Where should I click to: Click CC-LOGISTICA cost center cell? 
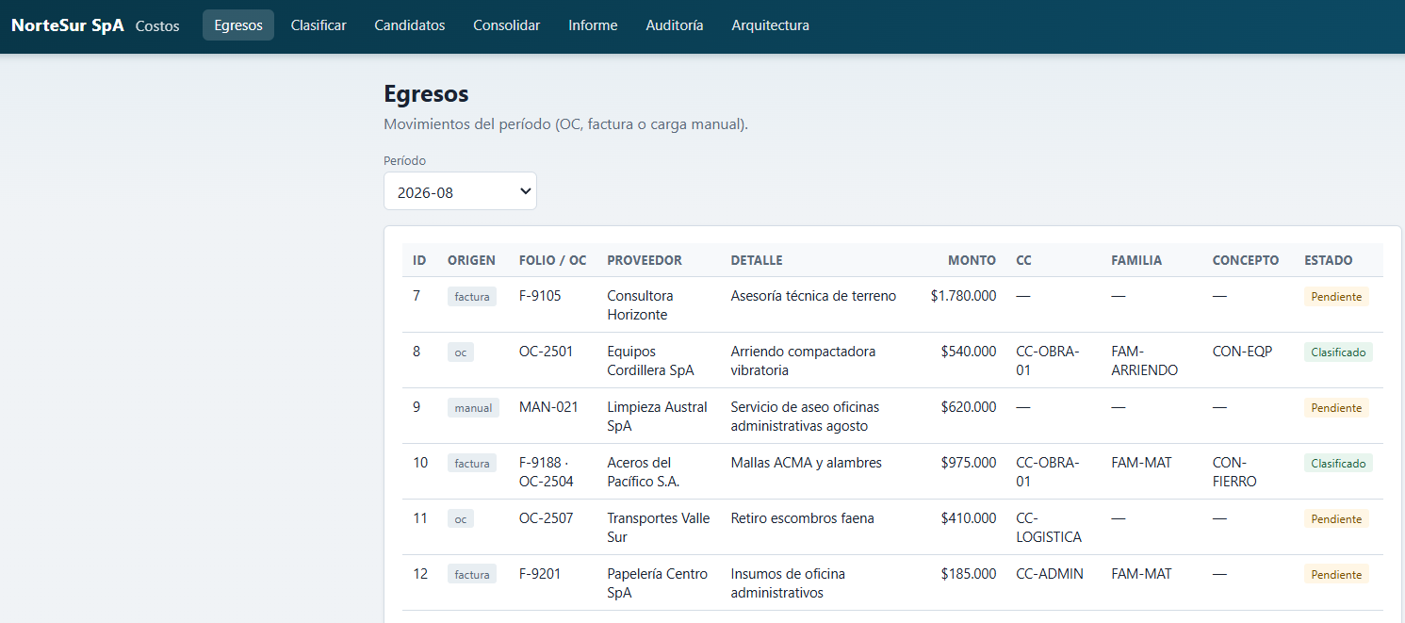(1049, 528)
